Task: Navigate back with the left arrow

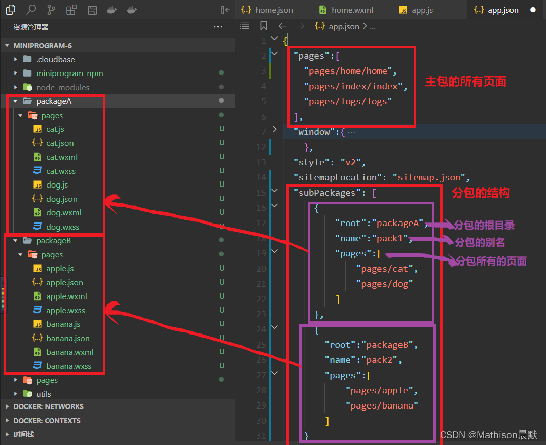Action: 282,26
